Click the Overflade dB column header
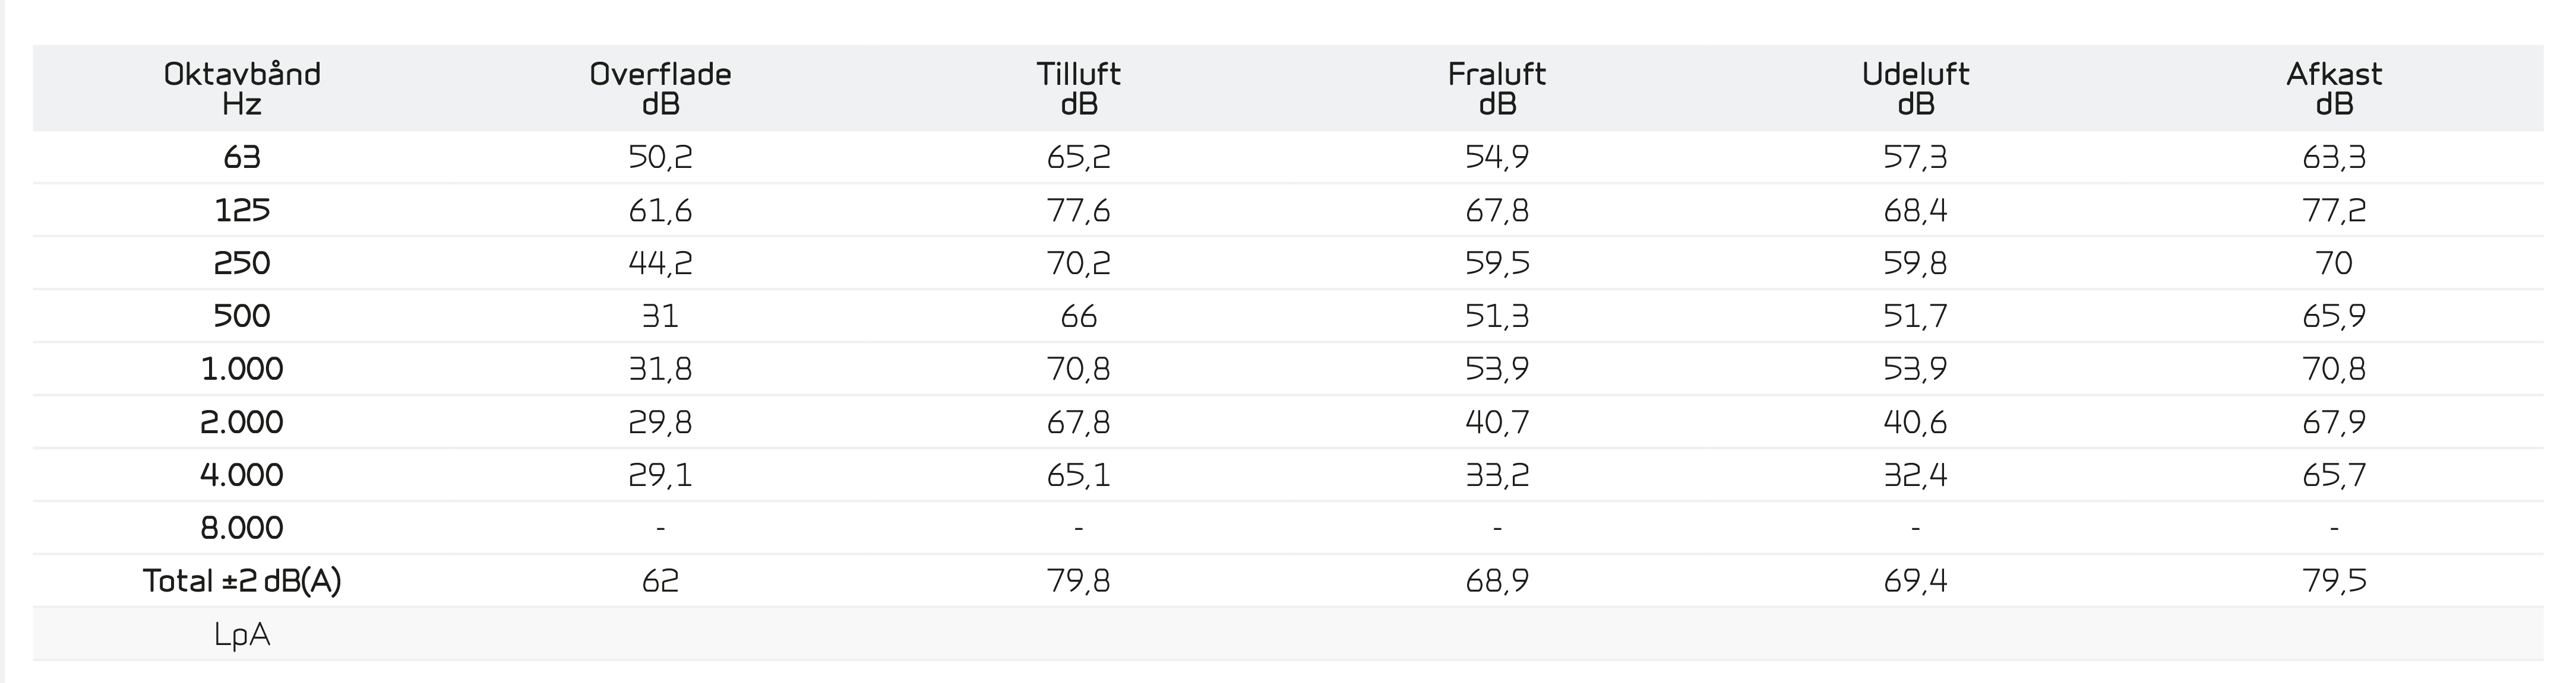Image resolution: width=2576 pixels, height=683 pixels. [x=660, y=88]
